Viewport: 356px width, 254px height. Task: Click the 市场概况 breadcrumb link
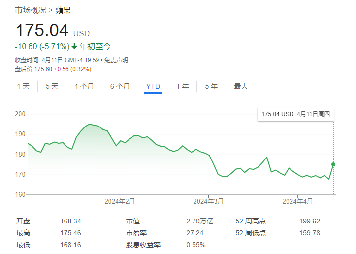30,10
